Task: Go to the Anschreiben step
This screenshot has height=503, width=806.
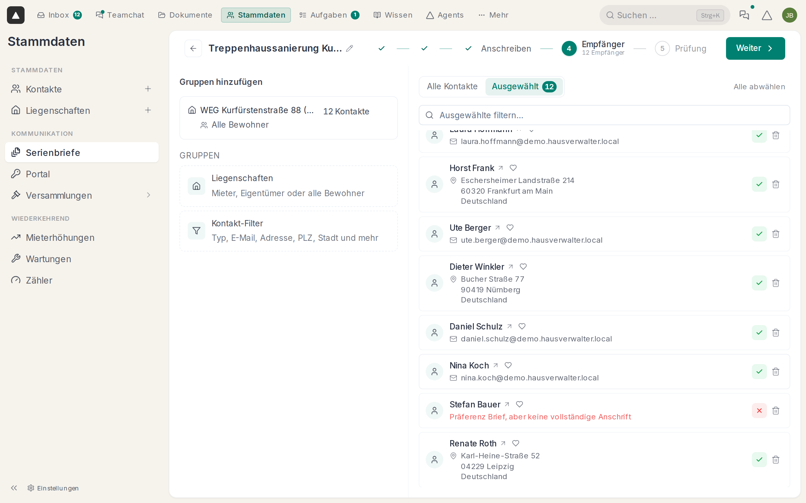Action: pyautogui.click(x=498, y=48)
